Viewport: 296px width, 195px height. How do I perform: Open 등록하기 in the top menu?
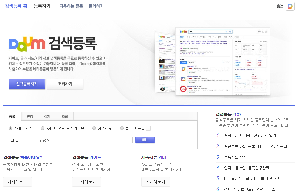42,6
